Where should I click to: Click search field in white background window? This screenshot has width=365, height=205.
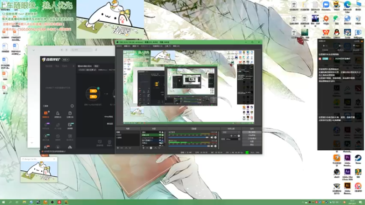pyautogui.click(x=82, y=50)
